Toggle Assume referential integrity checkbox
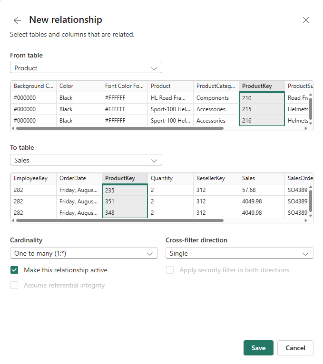 point(14,285)
